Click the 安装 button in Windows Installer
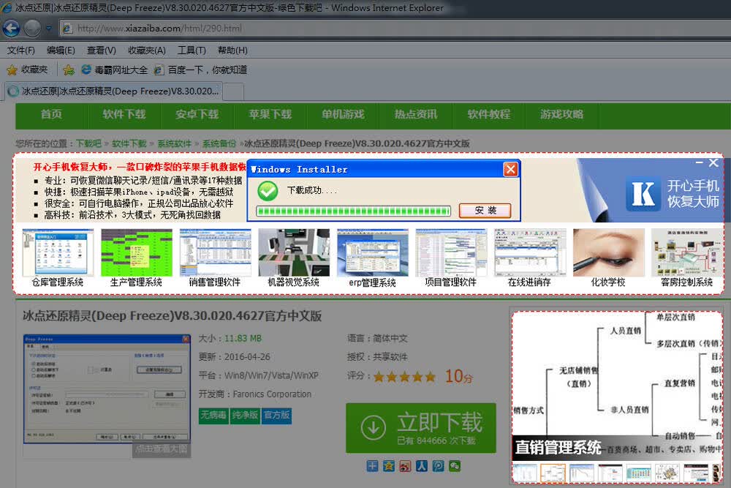 point(485,211)
